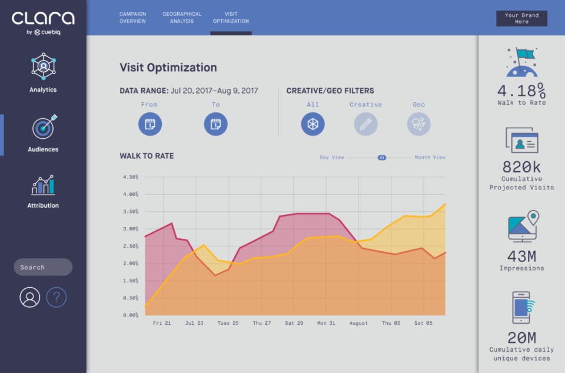Click the user profile icon
Screen dimensions: 565x373
click(30, 297)
